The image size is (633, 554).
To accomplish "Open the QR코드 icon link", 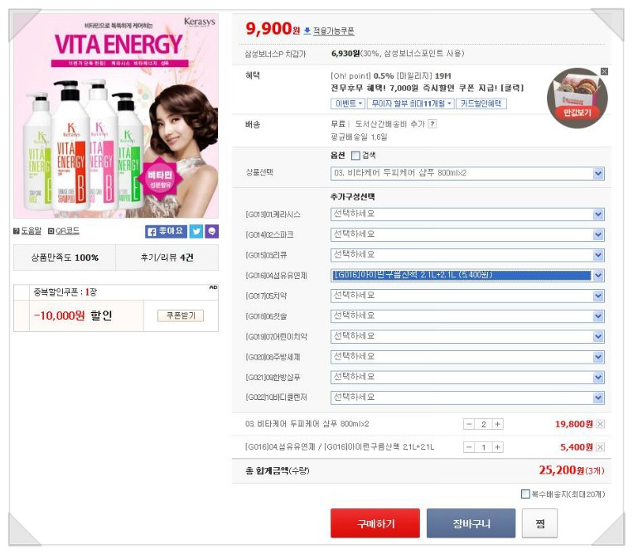I will coord(63,231).
